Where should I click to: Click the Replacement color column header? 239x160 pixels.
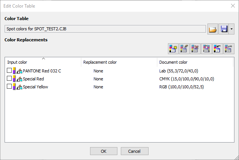coord(119,62)
